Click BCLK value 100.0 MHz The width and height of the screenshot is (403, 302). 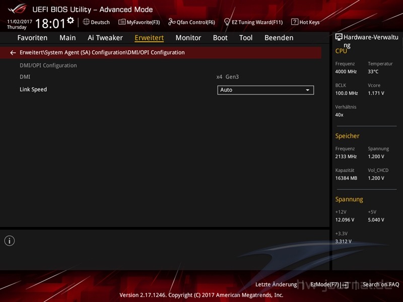tap(347, 93)
